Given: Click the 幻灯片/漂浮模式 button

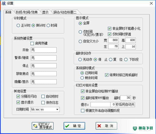Looking at the screenshot, I should point(43,126).
